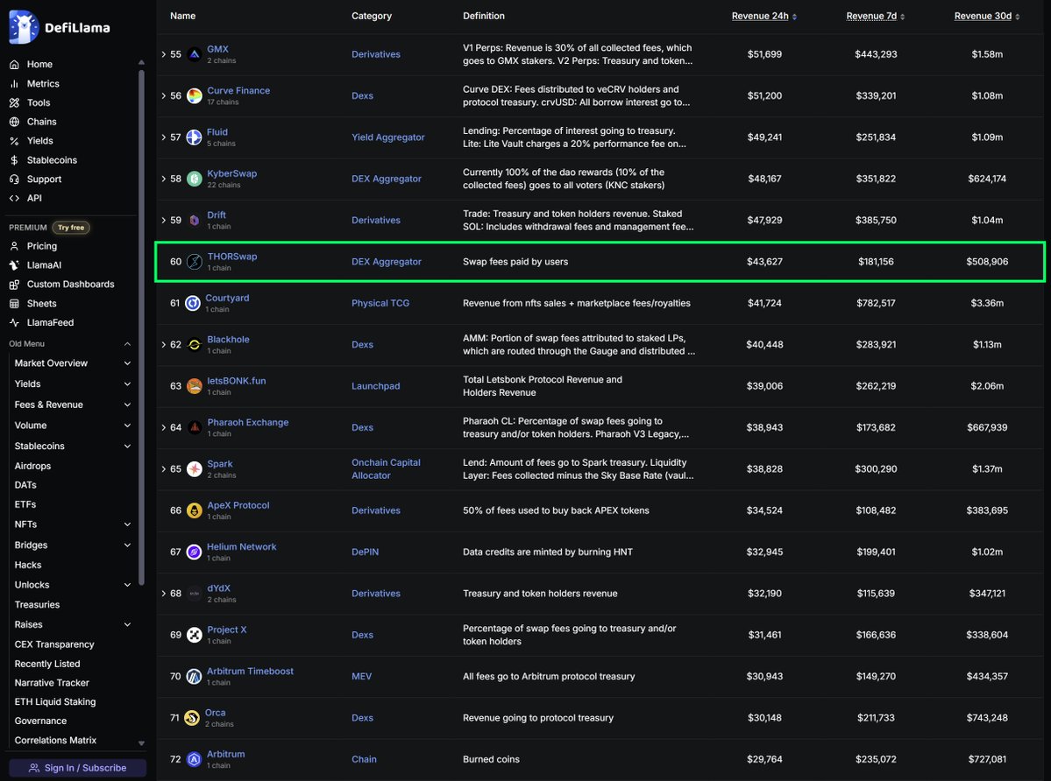Viewport: 1051px width, 781px height.
Task: Click the THORSwap logo icon
Action: pyautogui.click(x=195, y=262)
